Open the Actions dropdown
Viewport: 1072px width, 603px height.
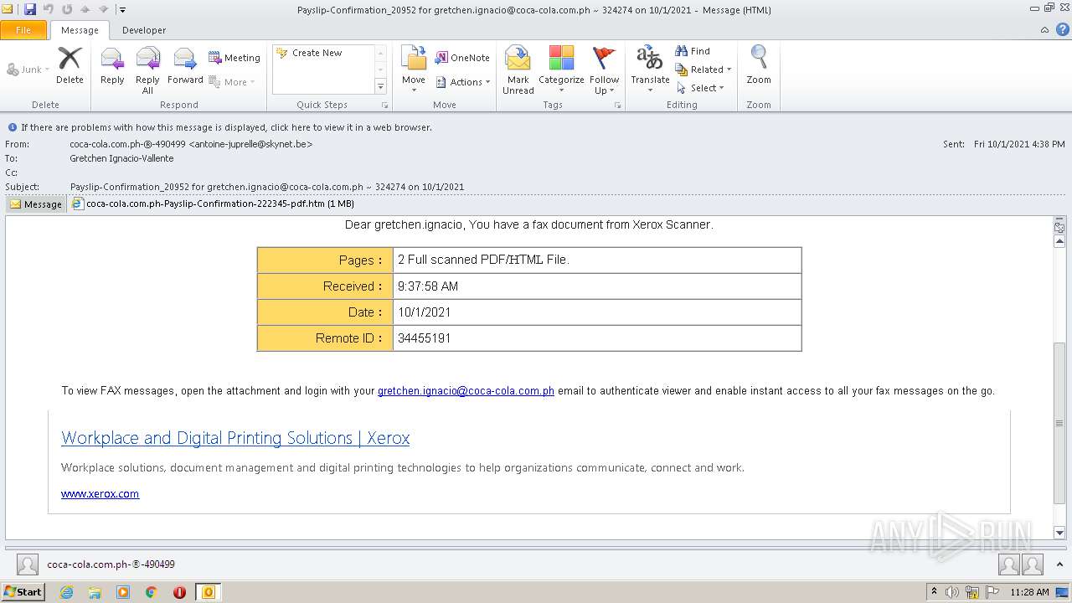click(x=462, y=82)
